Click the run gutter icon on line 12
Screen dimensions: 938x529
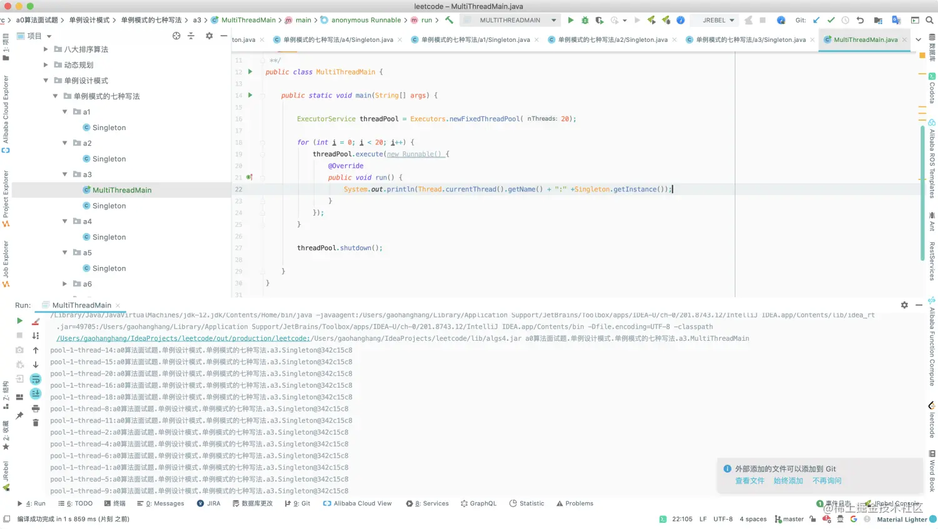coord(250,72)
